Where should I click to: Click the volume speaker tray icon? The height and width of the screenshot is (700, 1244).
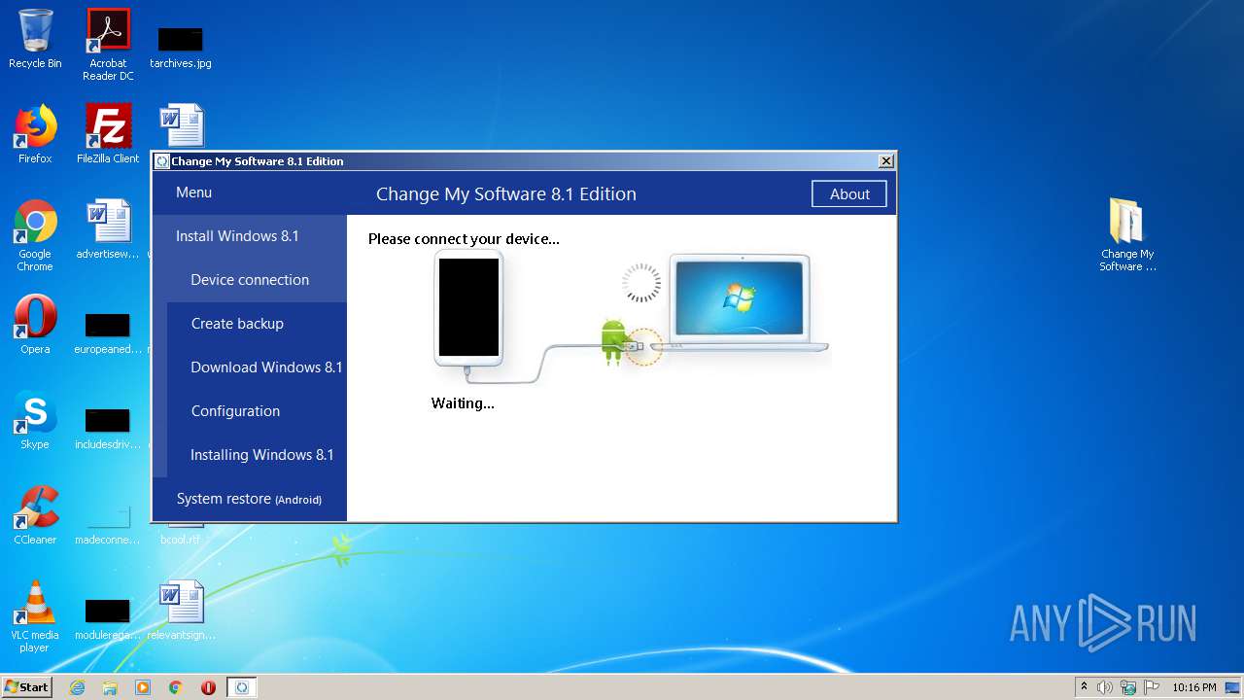coord(1105,687)
